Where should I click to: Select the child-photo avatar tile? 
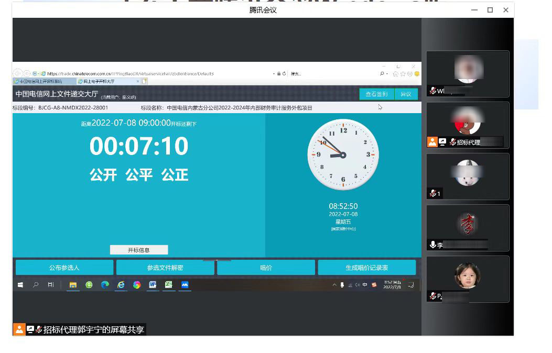468,279
